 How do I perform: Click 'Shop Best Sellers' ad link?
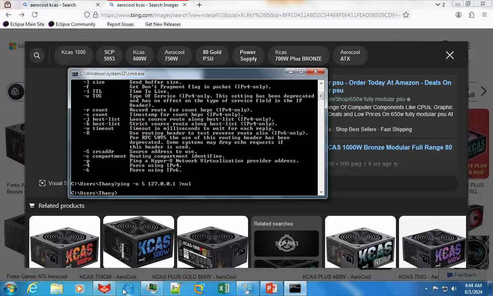tap(356, 129)
